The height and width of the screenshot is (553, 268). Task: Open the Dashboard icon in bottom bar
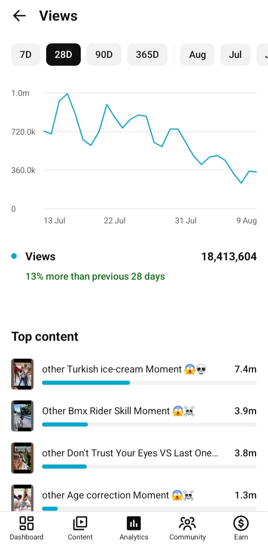pos(26,523)
